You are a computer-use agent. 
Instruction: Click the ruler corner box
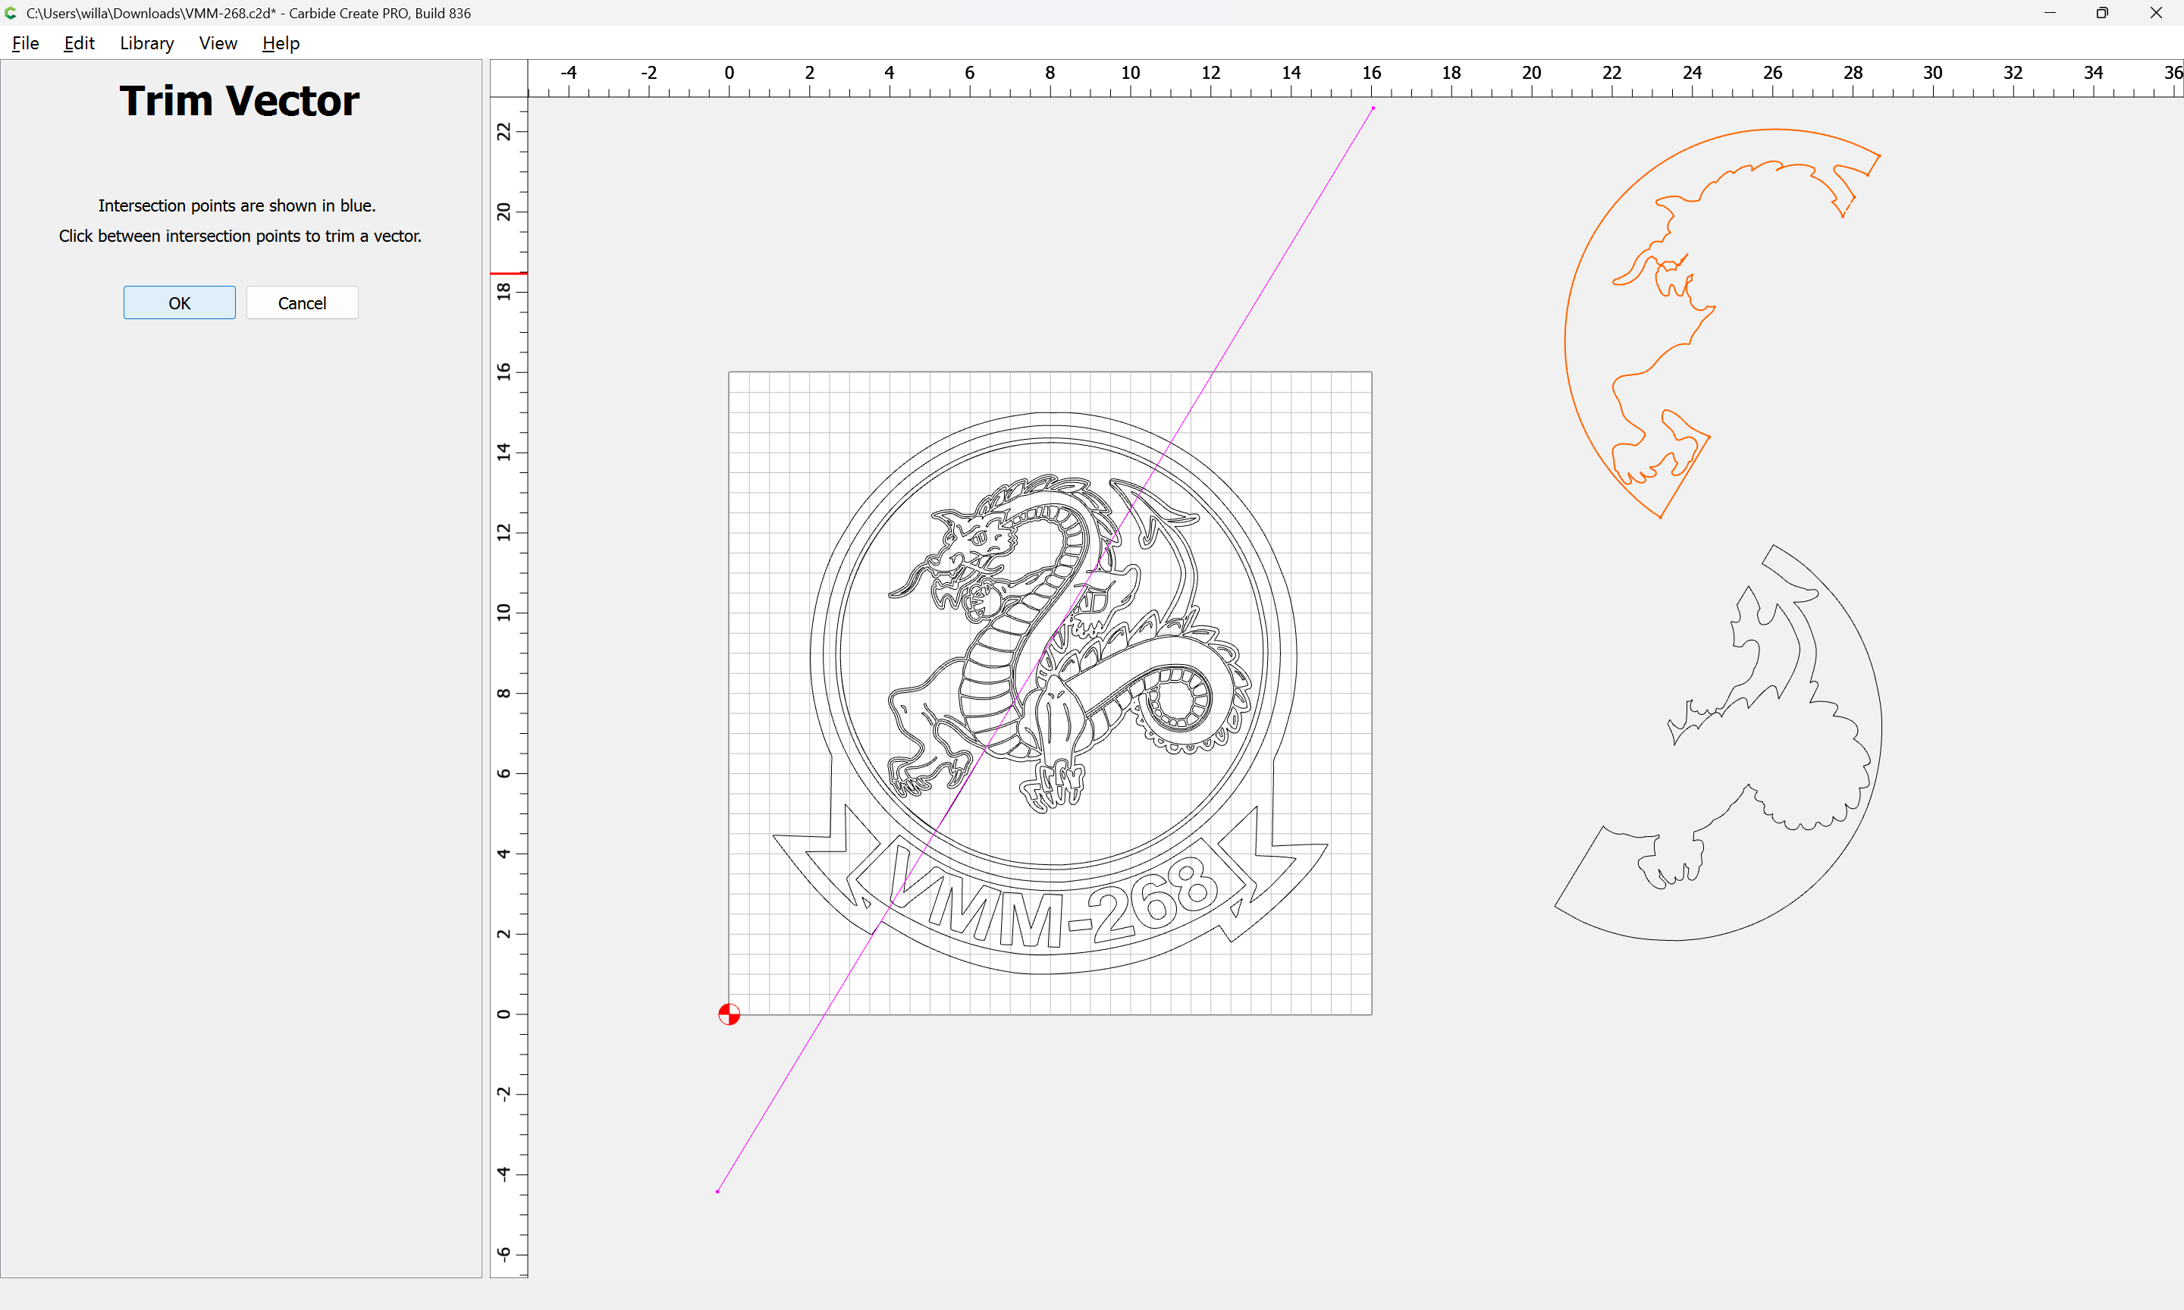[x=509, y=77]
